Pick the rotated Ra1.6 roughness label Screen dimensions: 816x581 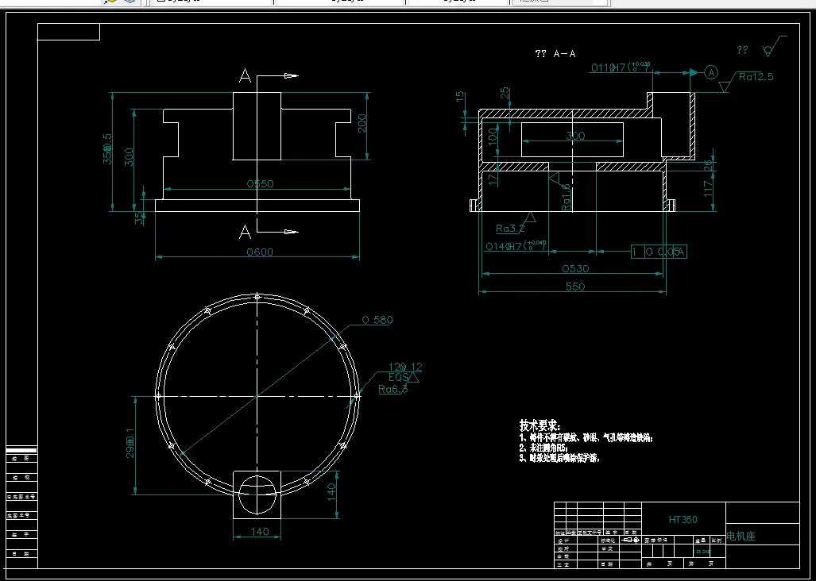pyautogui.click(x=567, y=195)
